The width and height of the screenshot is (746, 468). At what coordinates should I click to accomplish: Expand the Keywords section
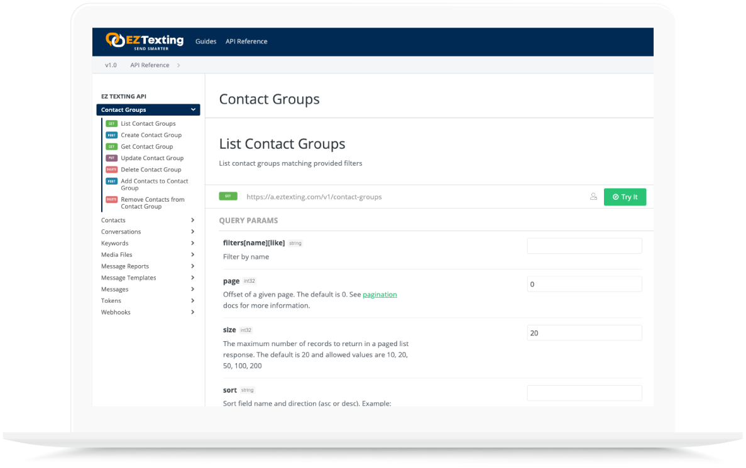tap(193, 243)
